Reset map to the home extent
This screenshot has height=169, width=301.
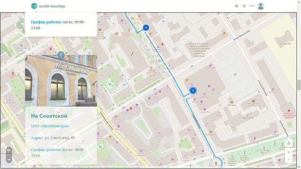coord(289,143)
